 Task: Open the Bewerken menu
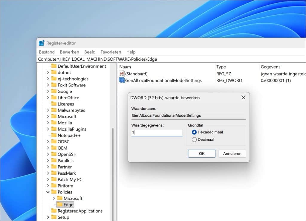(x=69, y=52)
